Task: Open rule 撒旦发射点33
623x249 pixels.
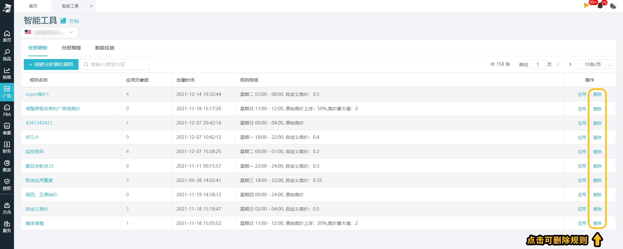Action: click(x=39, y=166)
